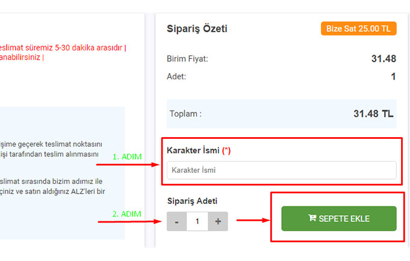The image size is (410, 261).
Task: Click the shopping cart icon on SEPETE EKLE
Action: (312, 218)
